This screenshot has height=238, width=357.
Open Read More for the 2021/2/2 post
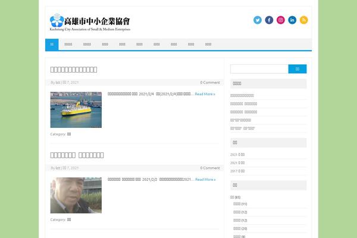click(x=205, y=180)
